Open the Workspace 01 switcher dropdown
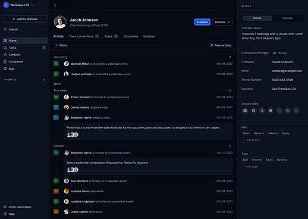The image size is (308, 219). click(x=19, y=5)
